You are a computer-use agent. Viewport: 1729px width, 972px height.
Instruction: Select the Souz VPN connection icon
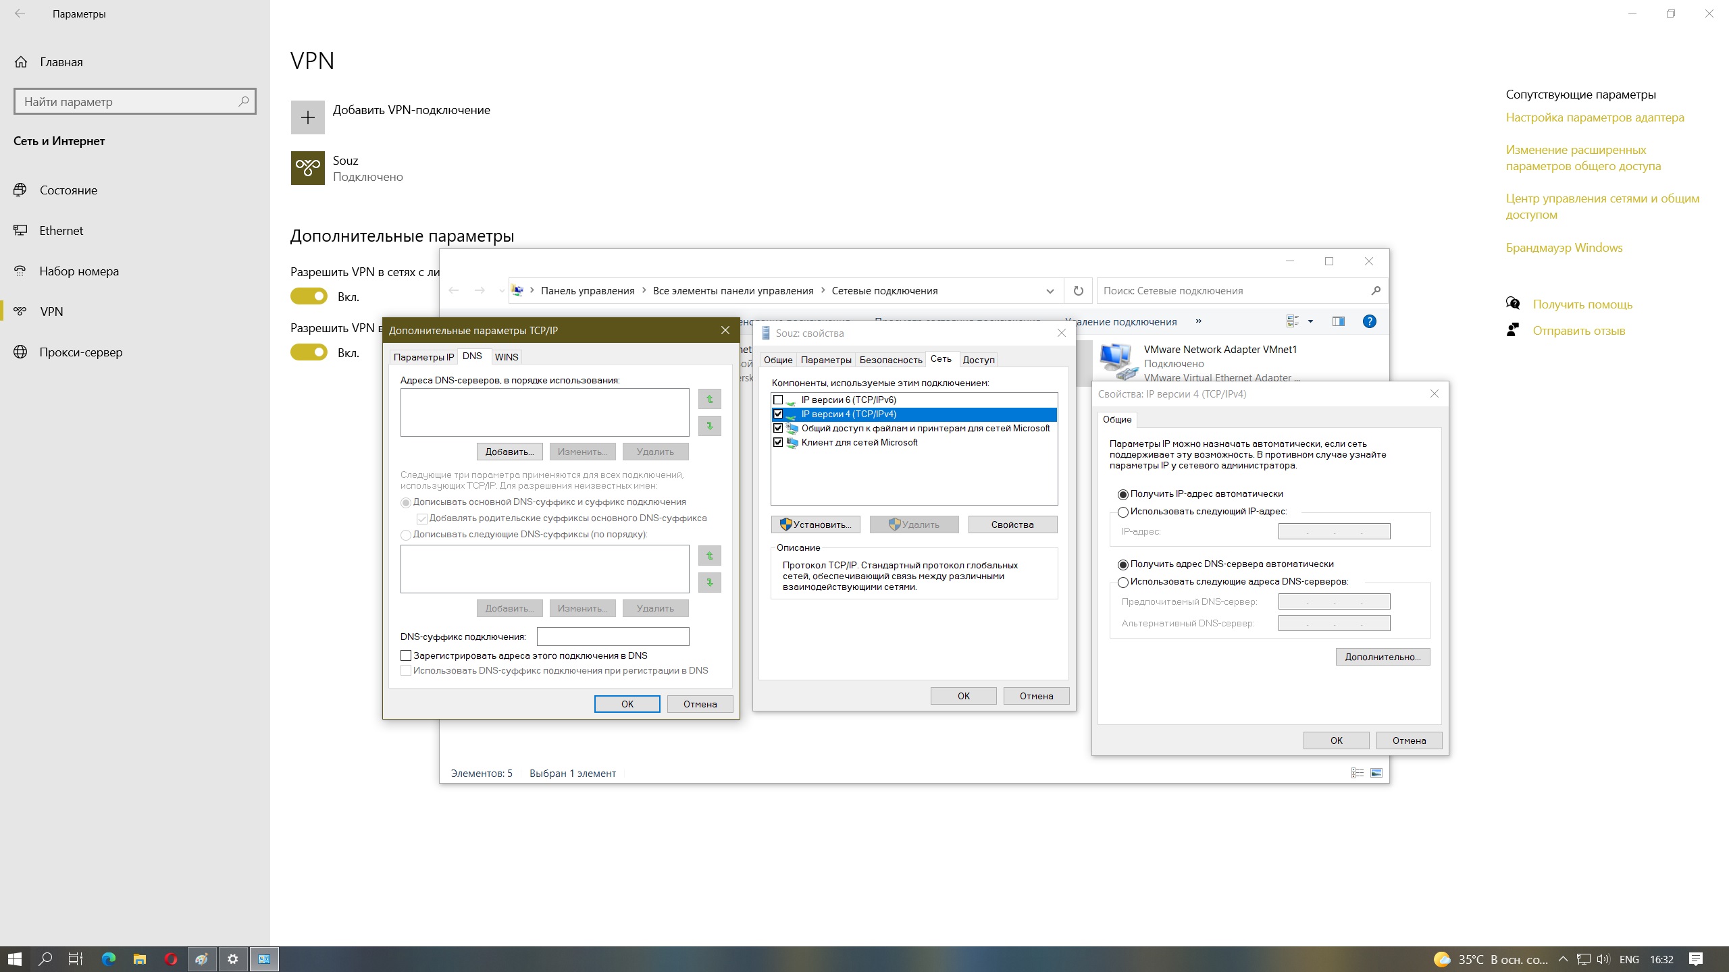(307, 168)
